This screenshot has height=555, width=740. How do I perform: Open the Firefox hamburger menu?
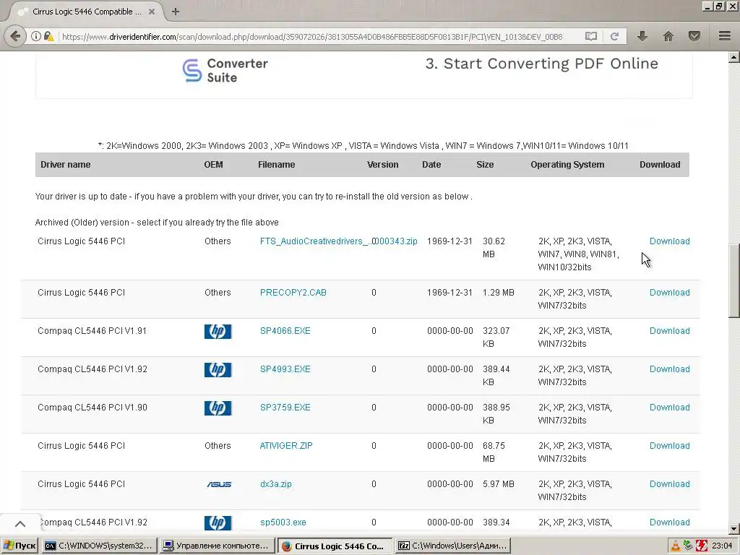coord(724,36)
